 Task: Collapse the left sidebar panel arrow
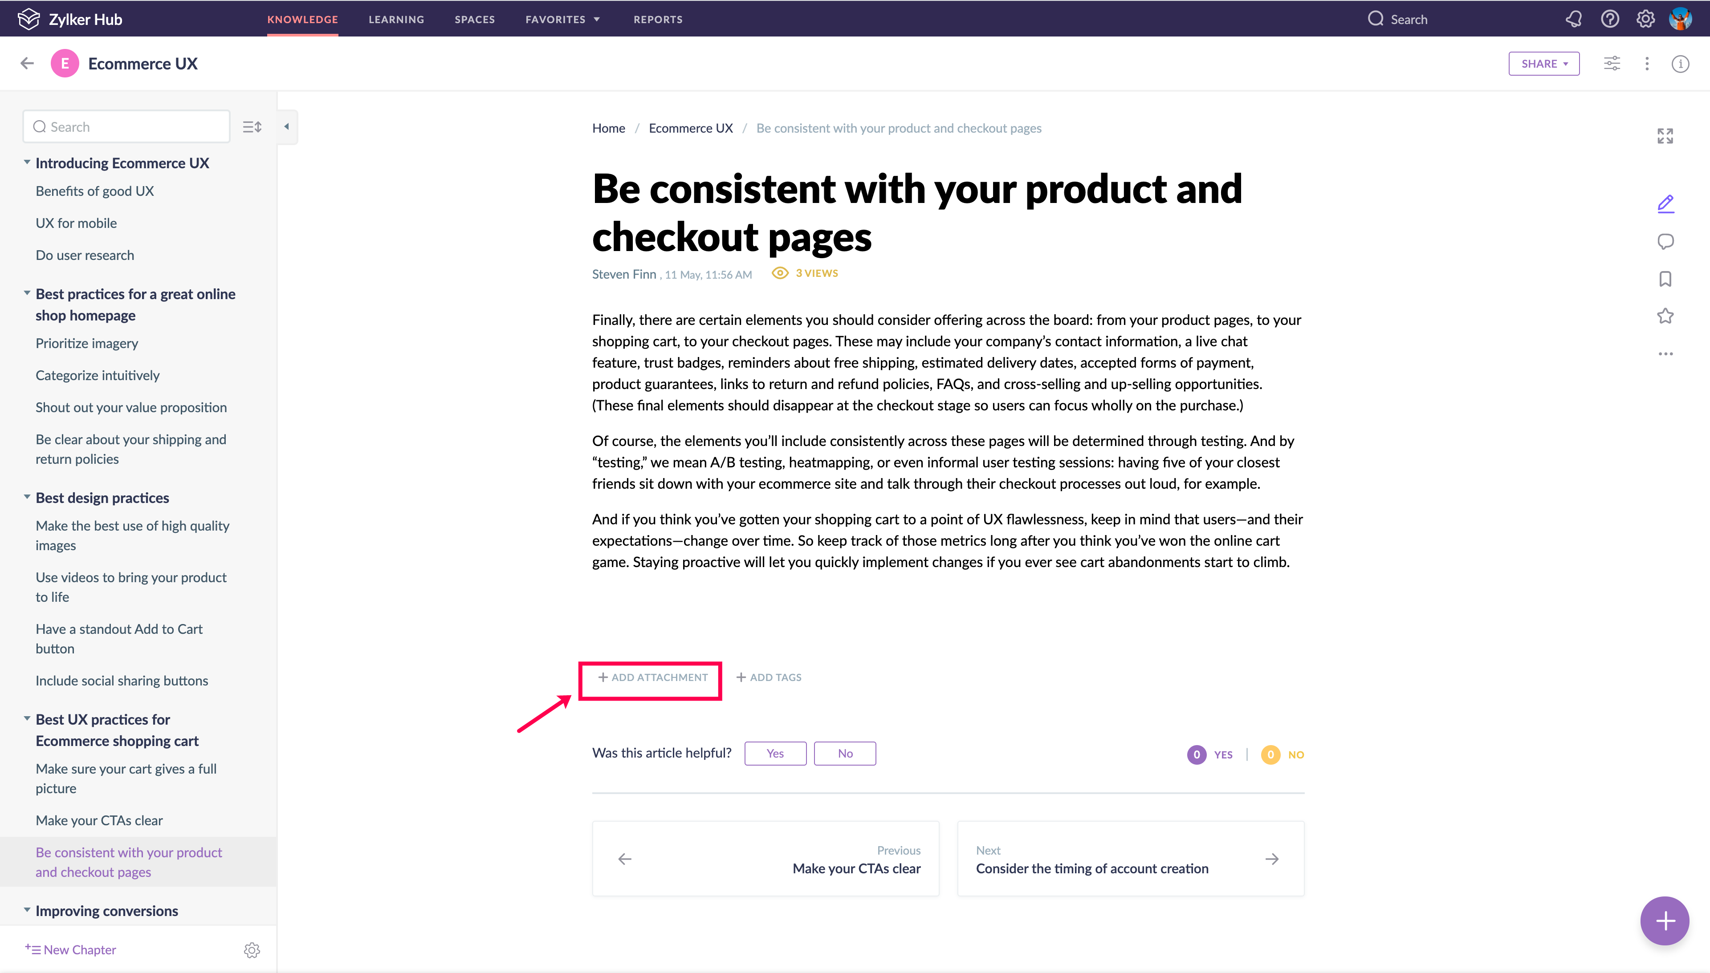pyautogui.click(x=287, y=126)
